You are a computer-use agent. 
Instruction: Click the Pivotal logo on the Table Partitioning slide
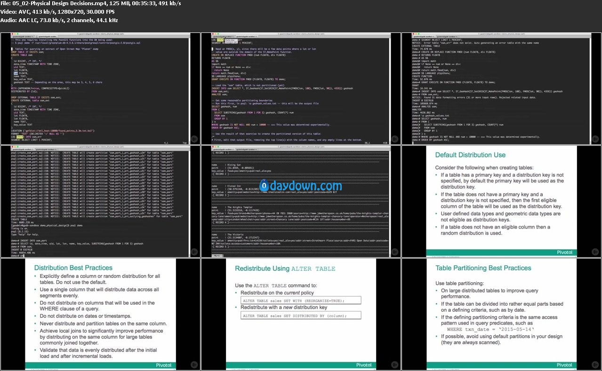coord(564,364)
